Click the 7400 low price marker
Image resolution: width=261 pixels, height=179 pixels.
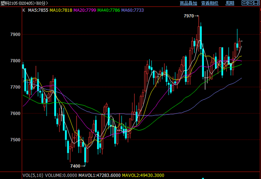(x=75, y=166)
